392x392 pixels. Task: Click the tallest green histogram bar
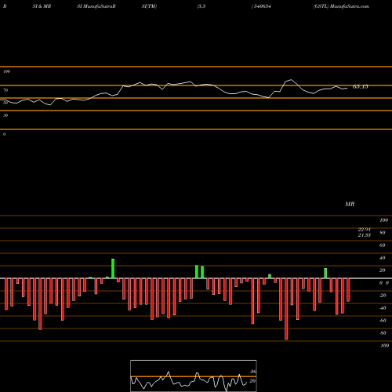(113, 269)
